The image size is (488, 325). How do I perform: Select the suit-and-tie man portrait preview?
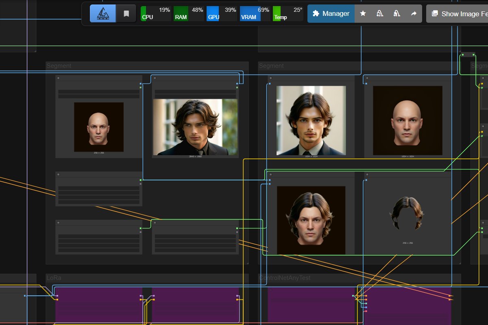coord(311,120)
